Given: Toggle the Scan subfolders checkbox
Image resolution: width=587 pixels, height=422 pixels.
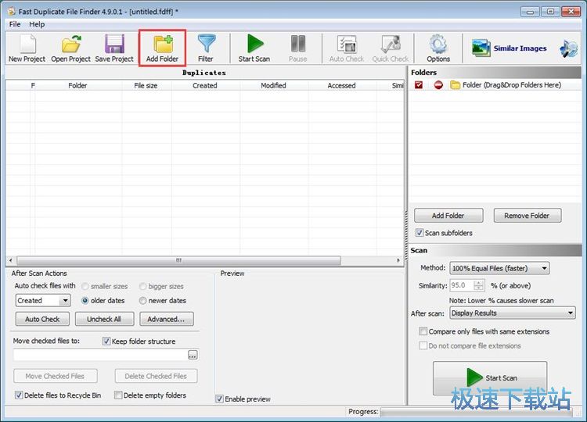Looking at the screenshot, I should click(420, 233).
